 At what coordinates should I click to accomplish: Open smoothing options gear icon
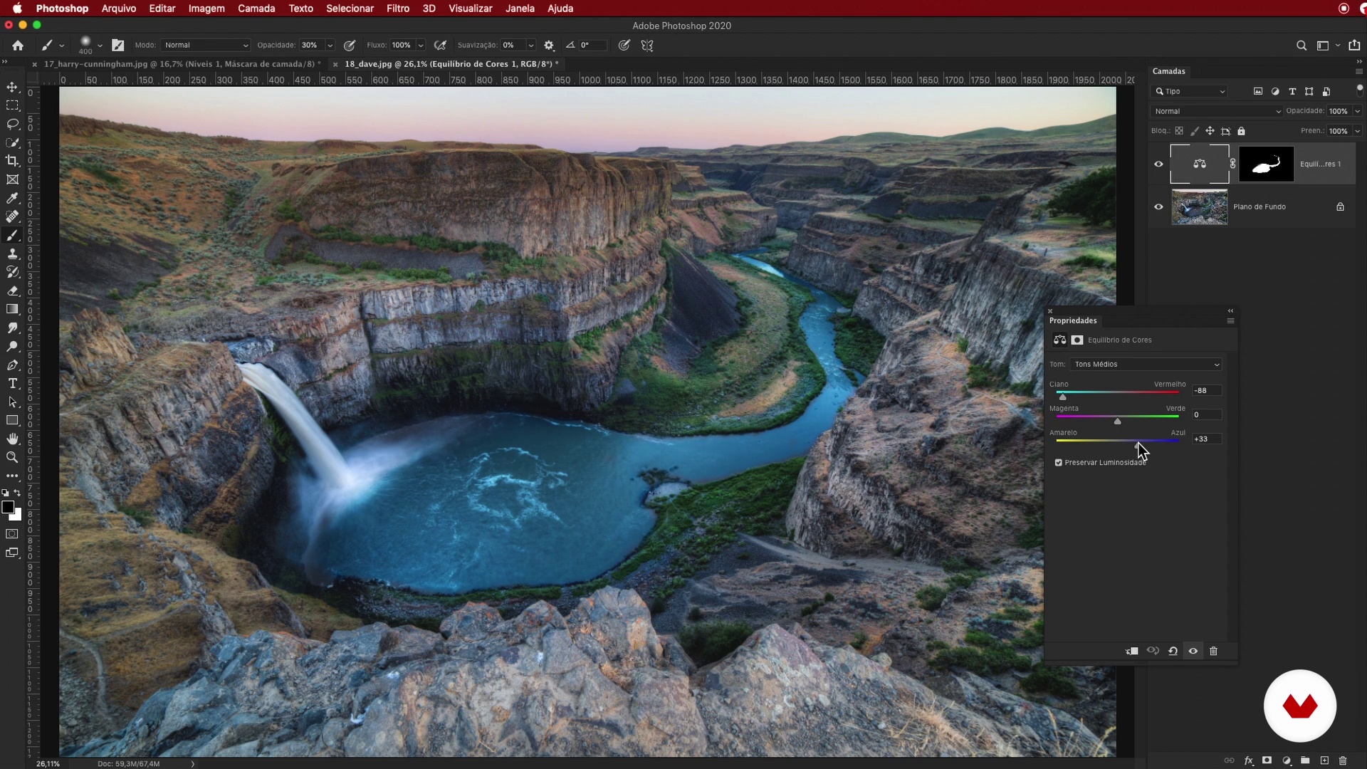point(549,45)
